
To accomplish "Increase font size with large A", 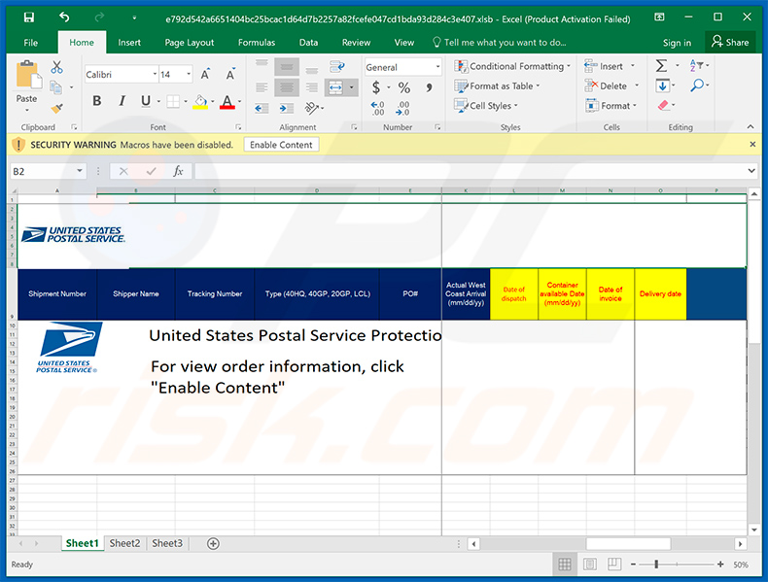I will click(205, 75).
